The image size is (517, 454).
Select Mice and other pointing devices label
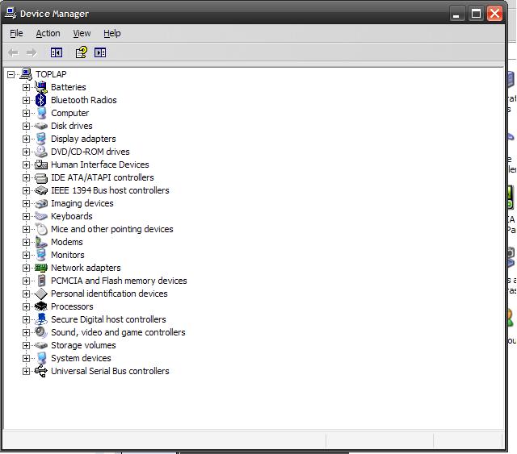pyautogui.click(x=112, y=229)
